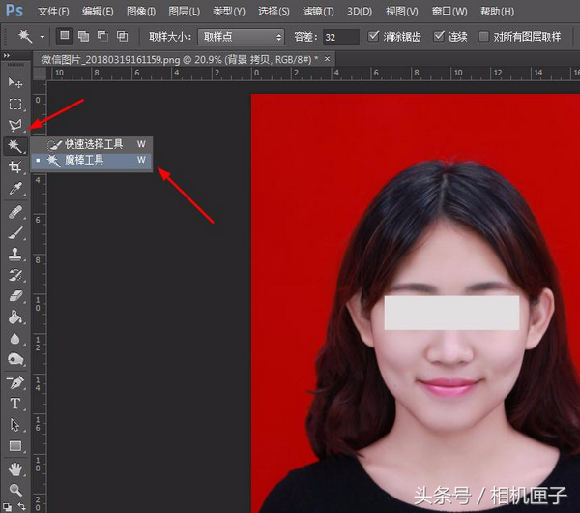Open the 取样大小 sample size dropdown

click(x=241, y=37)
